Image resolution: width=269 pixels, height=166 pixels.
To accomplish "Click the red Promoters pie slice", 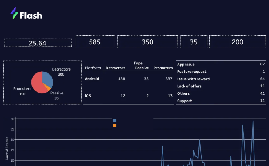I will [37, 83].
